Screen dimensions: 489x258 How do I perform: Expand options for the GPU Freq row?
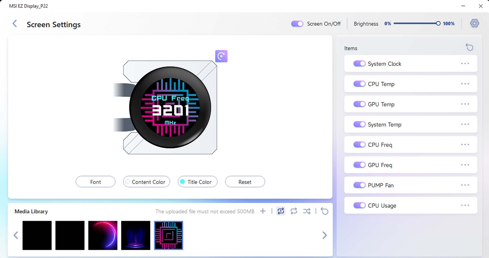[x=465, y=165]
